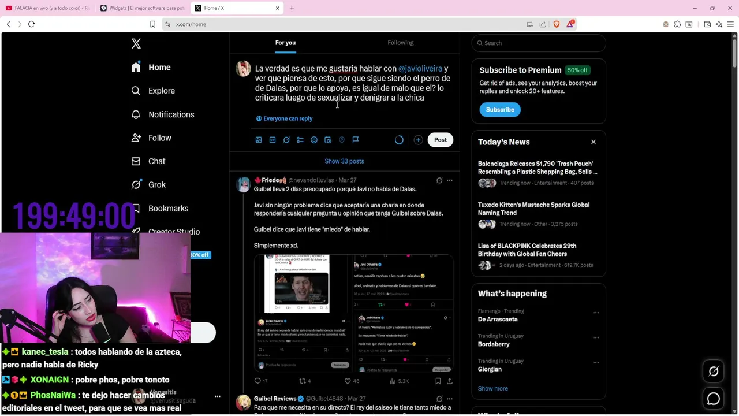Open Giorgian trending topic
Viewport: 739px width, 416px height.
[490, 369]
